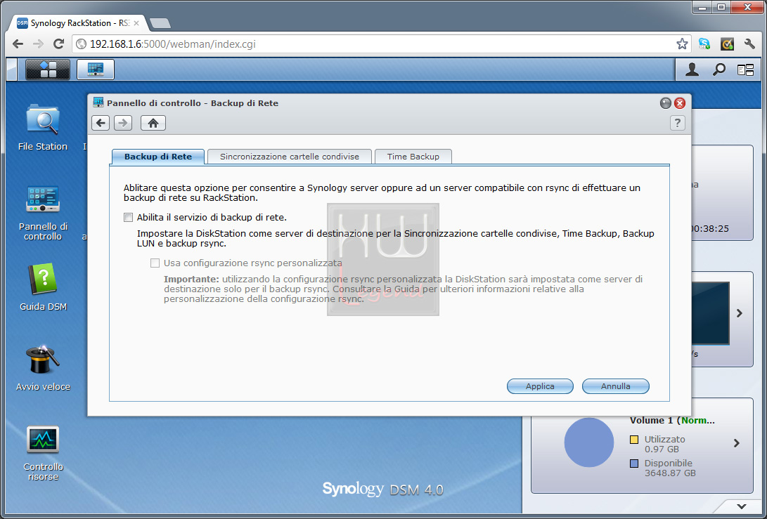The height and width of the screenshot is (519, 767).
Task: Open a new browser tab
Action: point(160,23)
